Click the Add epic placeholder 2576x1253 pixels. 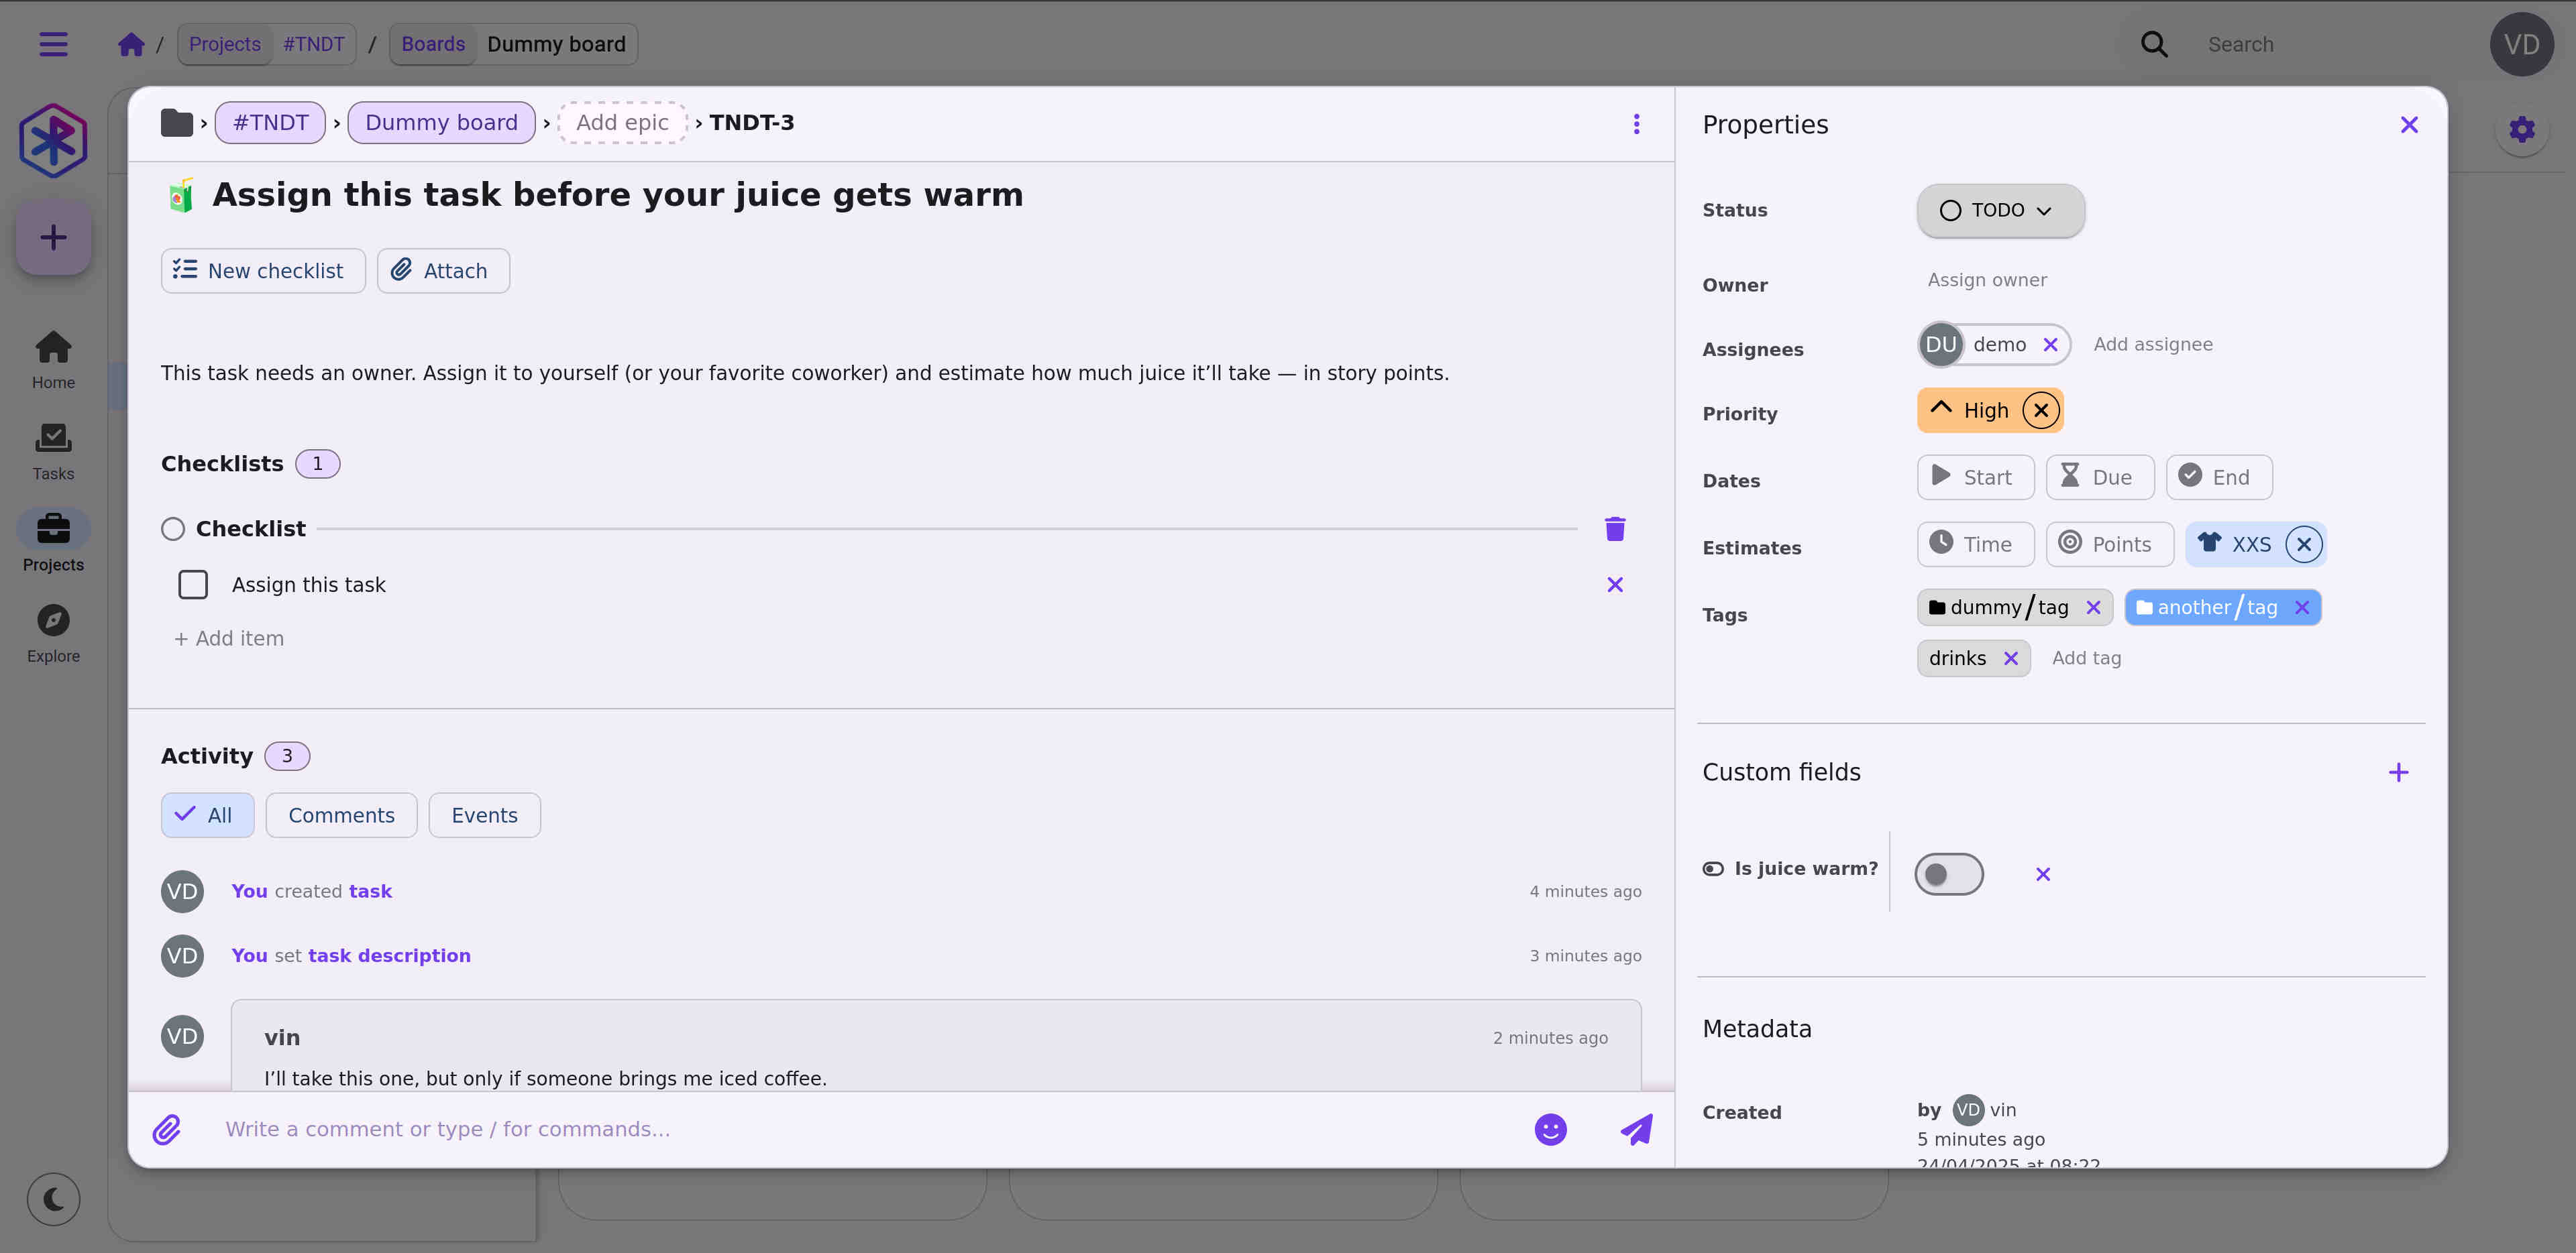622,123
